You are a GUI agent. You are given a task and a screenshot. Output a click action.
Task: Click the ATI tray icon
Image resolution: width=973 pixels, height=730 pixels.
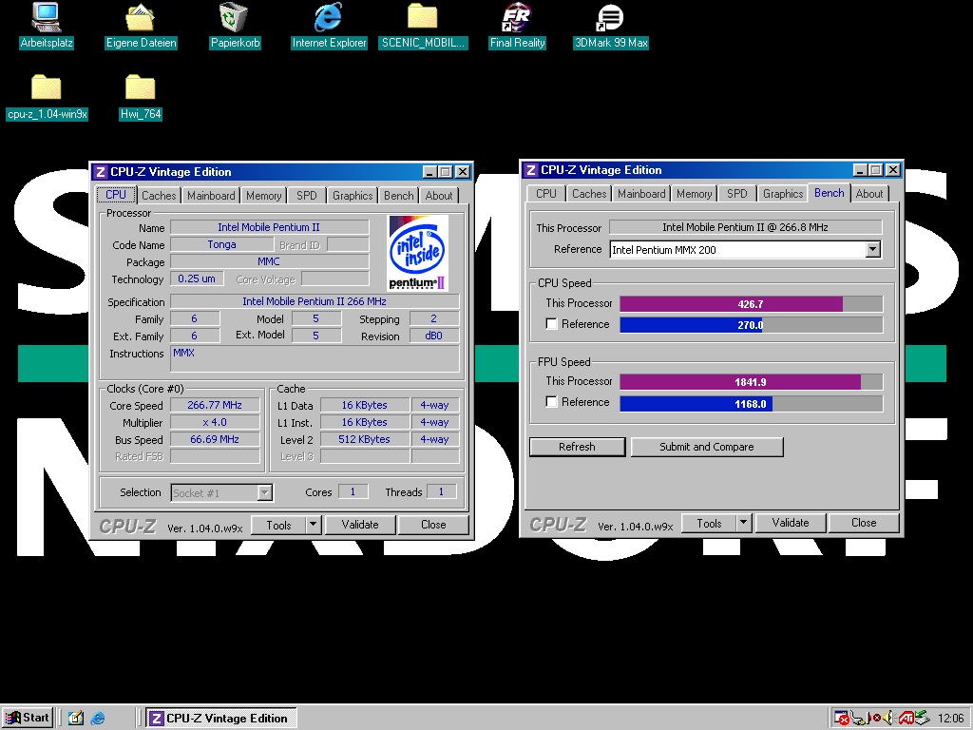click(906, 718)
